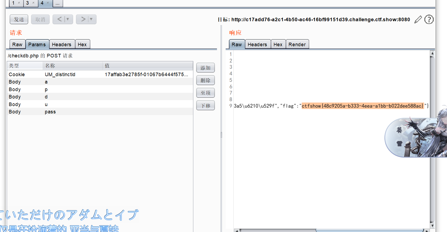The width and height of the screenshot is (447, 232).
Task: Open the forward history dropdown arrow
Action: coord(91,19)
